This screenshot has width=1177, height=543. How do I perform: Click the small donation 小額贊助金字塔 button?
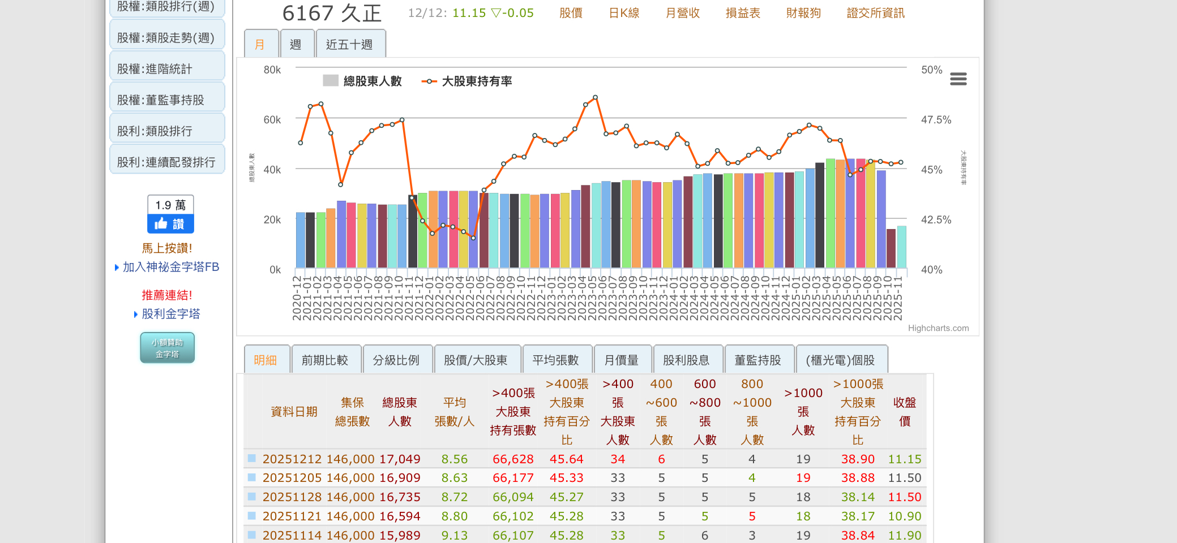(x=167, y=348)
